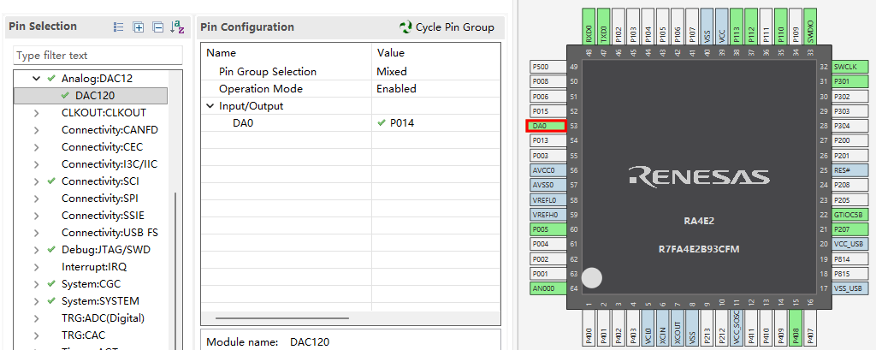
Task: Click the P113 pin 38 on chip
Action: [737, 27]
